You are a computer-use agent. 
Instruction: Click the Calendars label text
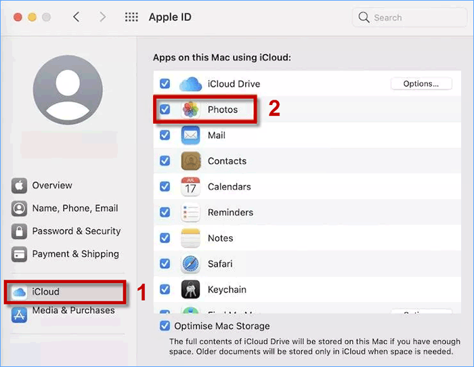[x=229, y=187]
